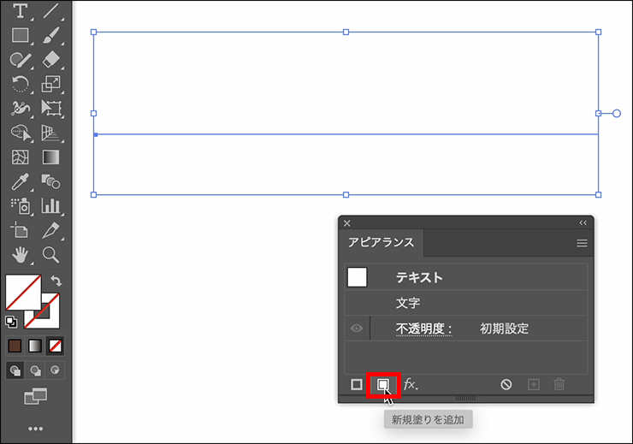Select the Rectangle tool
The width and height of the screenshot is (633, 444).
pos(20,35)
